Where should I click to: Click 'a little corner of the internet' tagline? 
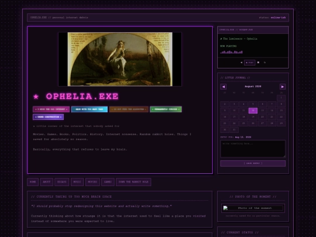[x=76, y=126]
